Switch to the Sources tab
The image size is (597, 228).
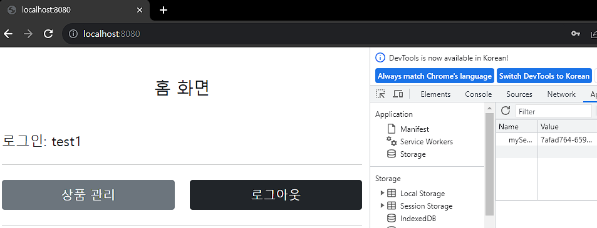(519, 94)
